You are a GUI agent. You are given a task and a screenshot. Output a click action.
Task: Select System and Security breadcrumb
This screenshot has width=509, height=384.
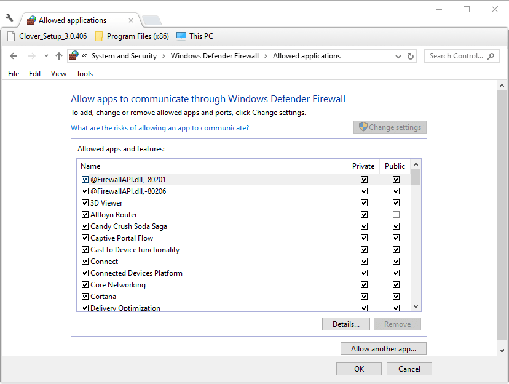click(x=124, y=56)
